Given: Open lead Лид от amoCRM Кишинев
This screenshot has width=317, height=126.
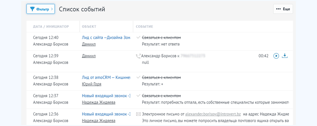Looking at the screenshot, I should tap(106, 77).
